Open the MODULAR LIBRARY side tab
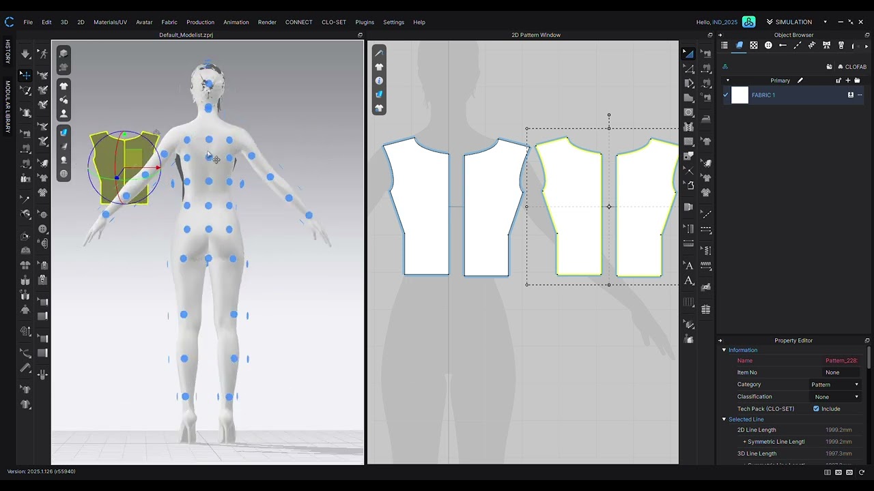This screenshot has height=491, width=874. [x=8, y=106]
